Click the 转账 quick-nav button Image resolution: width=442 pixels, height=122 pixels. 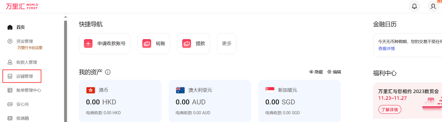154,44
